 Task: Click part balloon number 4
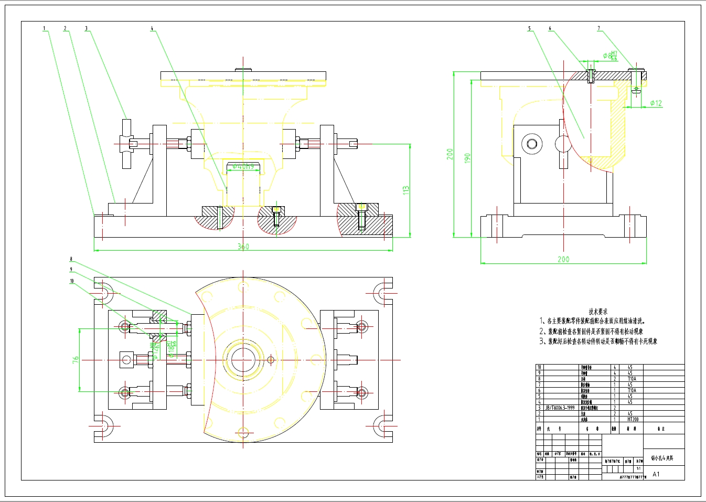point(152,29)
